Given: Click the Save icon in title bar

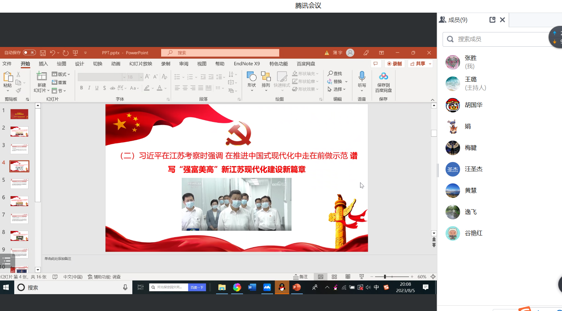Looking at the screenshot, I should point(43,53).
